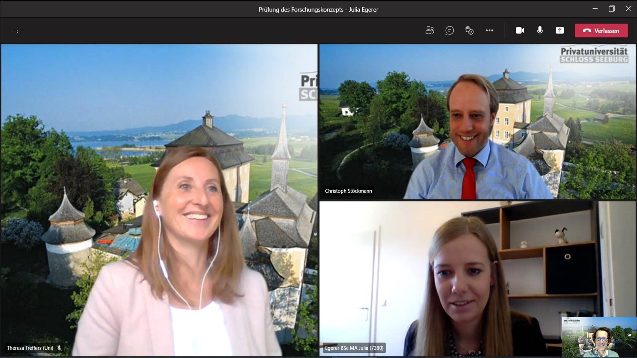Open the participants panel icon
637x358 pixels.
430,30
